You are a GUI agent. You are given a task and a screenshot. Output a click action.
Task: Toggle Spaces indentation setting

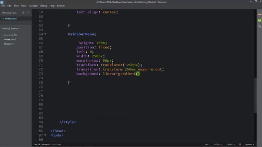pyautogui.click(x=248, y=144)
